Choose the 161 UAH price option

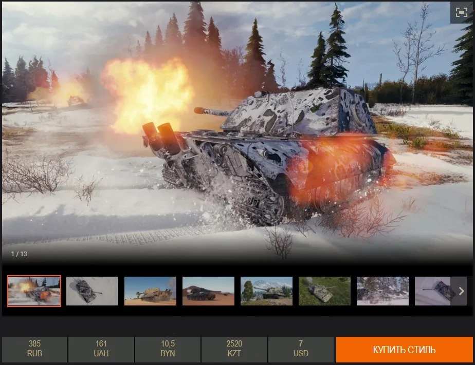[x=101, y=349]
